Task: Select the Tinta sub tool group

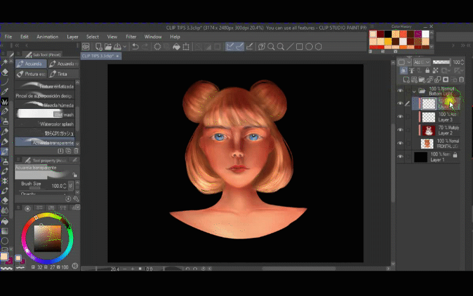Action: [61, 74]
